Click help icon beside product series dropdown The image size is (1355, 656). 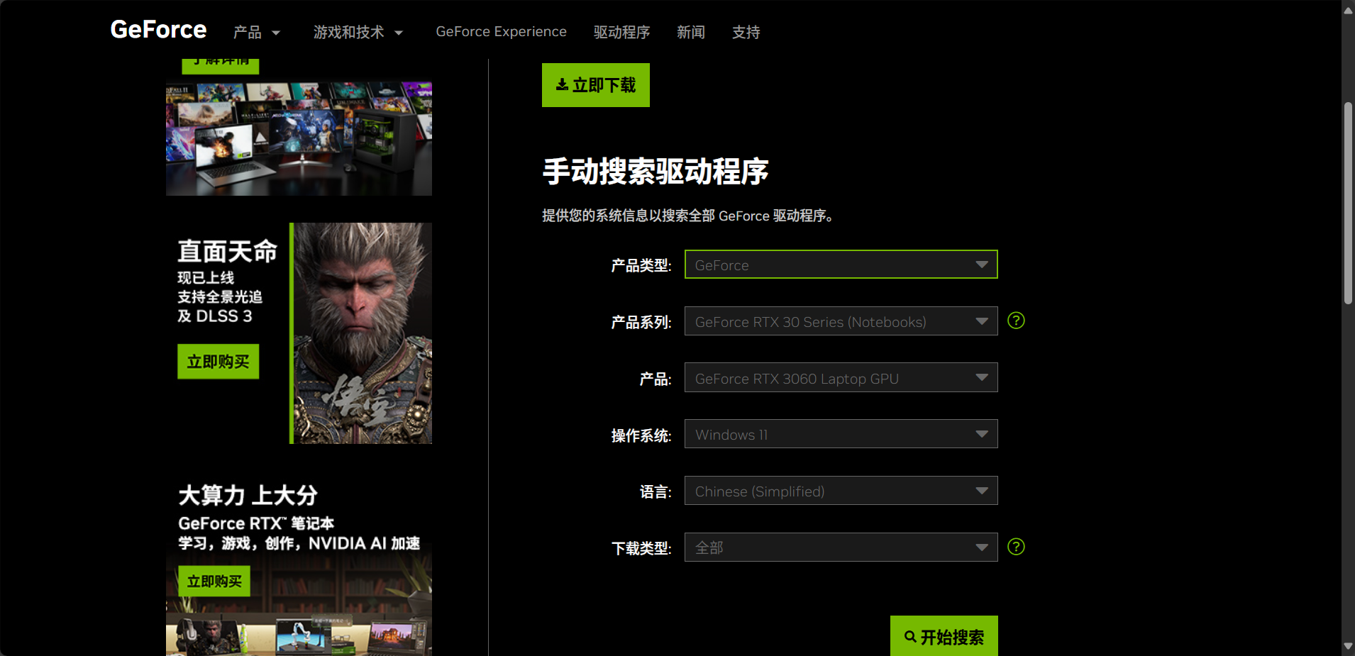tap(1016, 321)
